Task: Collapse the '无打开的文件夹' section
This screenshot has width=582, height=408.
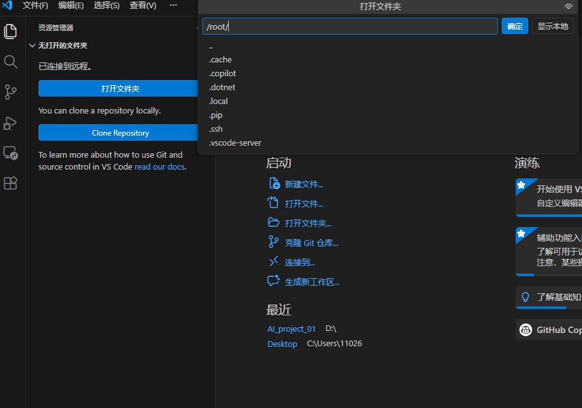Action: [x=32, y=46]
